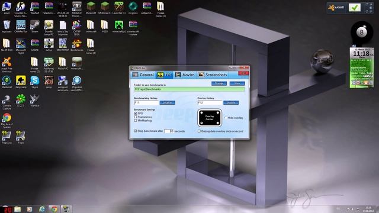Click View button for benchmarks folder
Image resolution: width=379 pixels, height=213 pixels.
point(237,83)
